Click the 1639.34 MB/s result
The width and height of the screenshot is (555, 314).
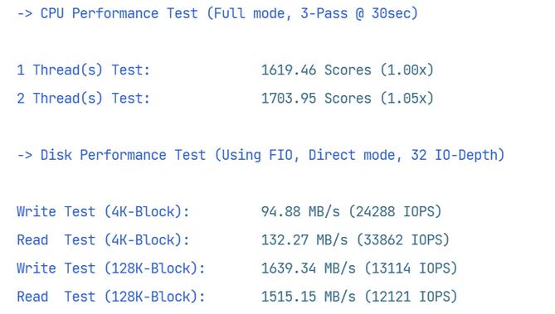click(309, 268)
